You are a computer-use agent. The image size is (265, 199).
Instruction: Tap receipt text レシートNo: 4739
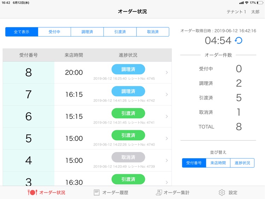[141, 167]
